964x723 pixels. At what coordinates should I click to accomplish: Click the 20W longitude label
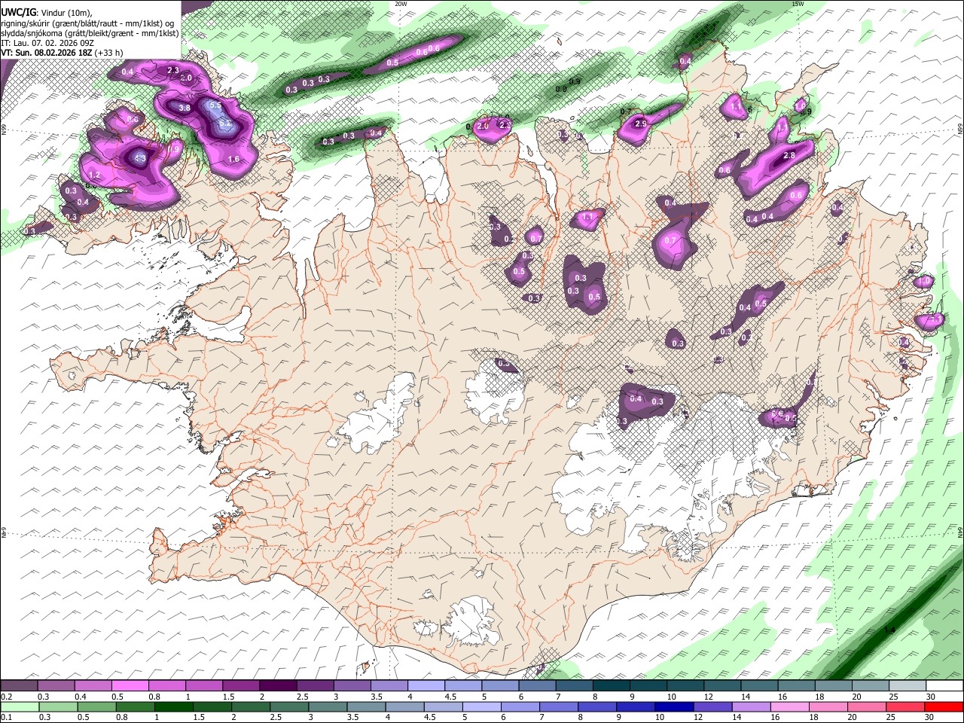point(401,4)
